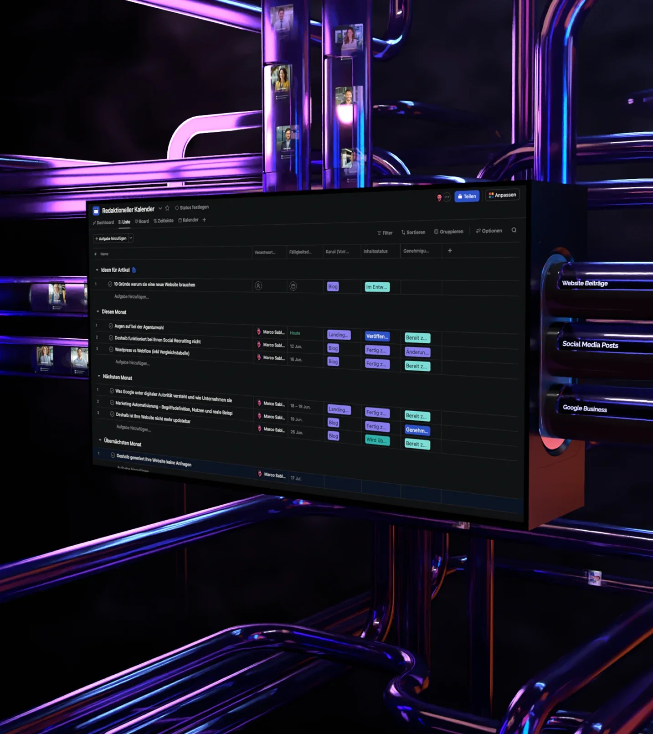Click the 'Google Business' pipe label
The height and width of the screenshot is (734, 653).
[585, 408]
